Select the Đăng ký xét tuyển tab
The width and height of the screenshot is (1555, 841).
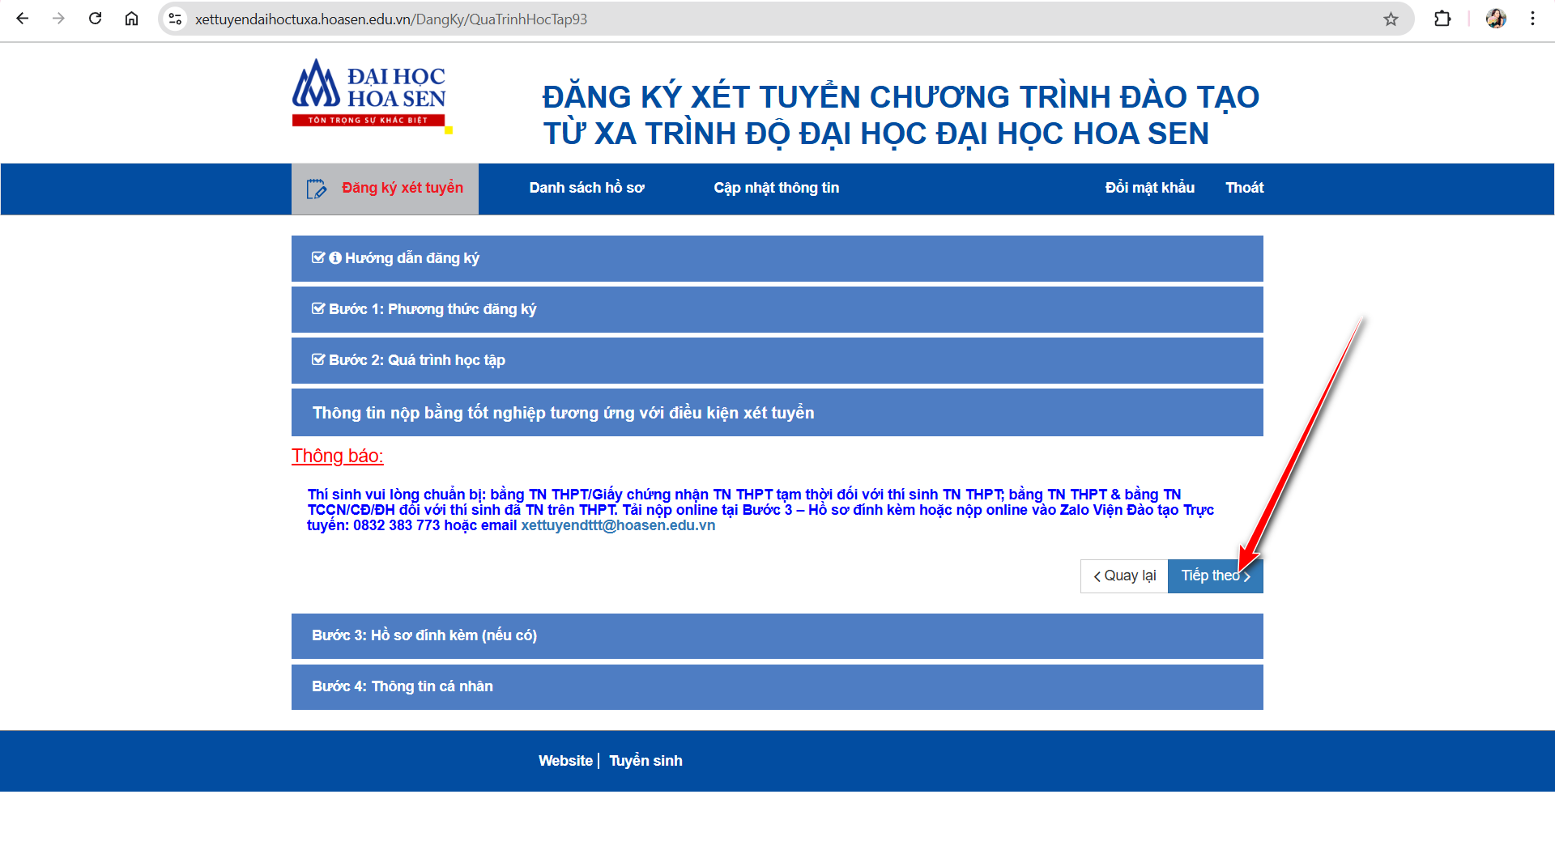pos(386,189)
